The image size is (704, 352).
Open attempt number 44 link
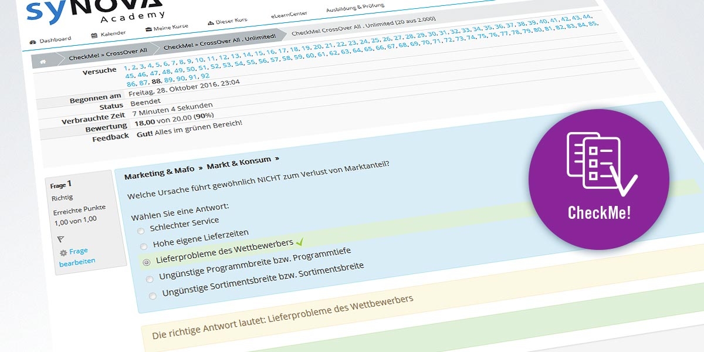point(588,16)
